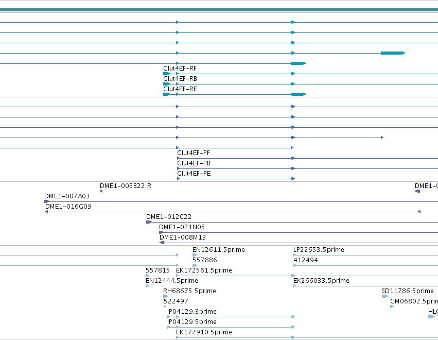Select the SD11786.5prime EST label
The height and width of the screenshot is (340, 438).
coord(408,291)
